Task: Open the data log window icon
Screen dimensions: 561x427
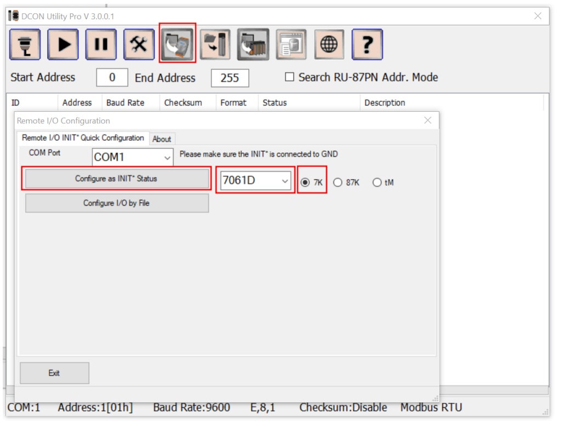Action: click(291, 44)
